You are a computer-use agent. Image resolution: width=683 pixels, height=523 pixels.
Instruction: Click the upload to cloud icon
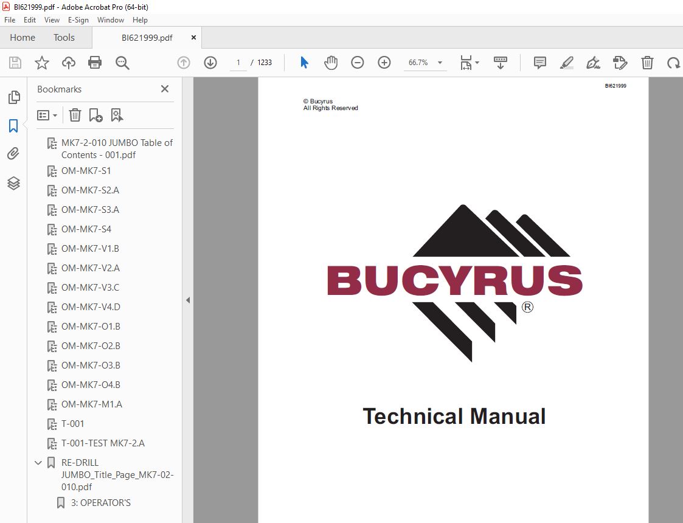(x=68, y=63)
